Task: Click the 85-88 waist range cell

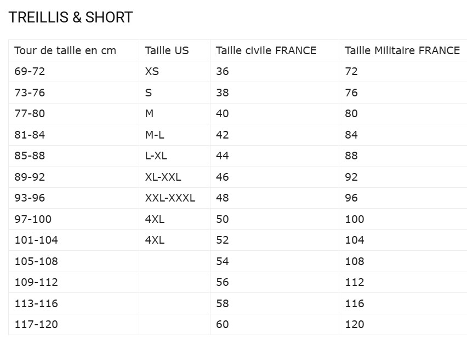Action: tap(30, 156)
